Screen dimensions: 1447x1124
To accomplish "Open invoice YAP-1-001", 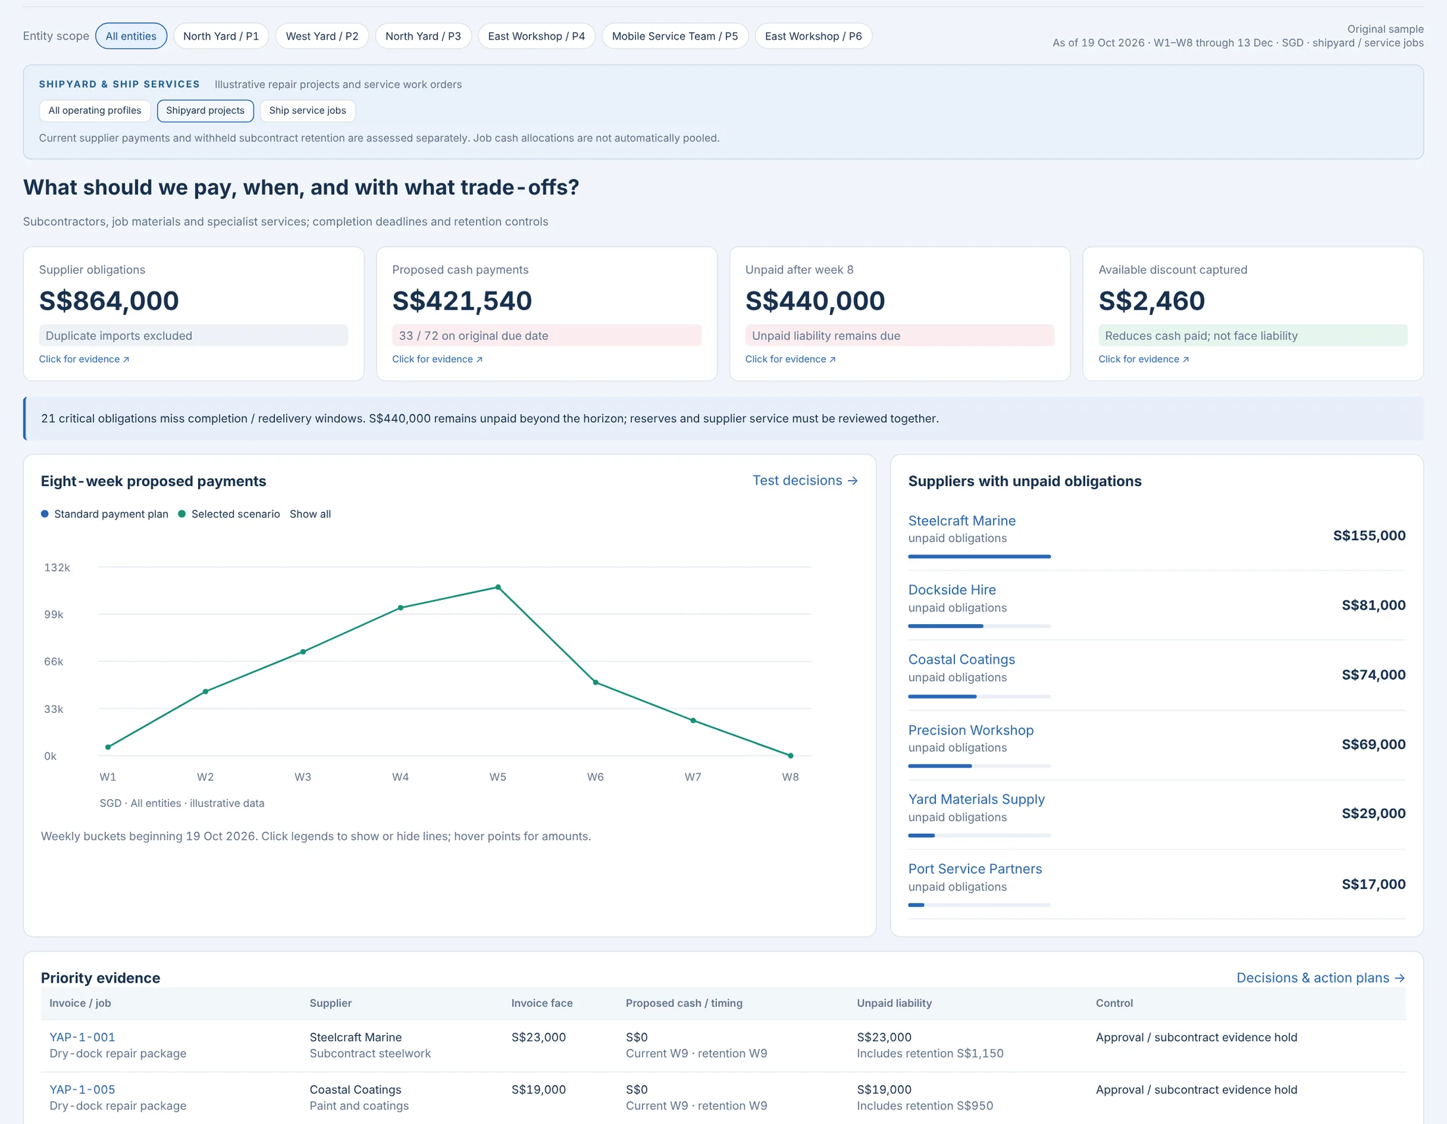I will [82, 1037].
